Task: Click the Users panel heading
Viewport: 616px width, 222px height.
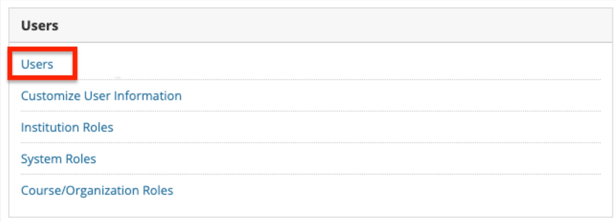Action: coord(40,25)
